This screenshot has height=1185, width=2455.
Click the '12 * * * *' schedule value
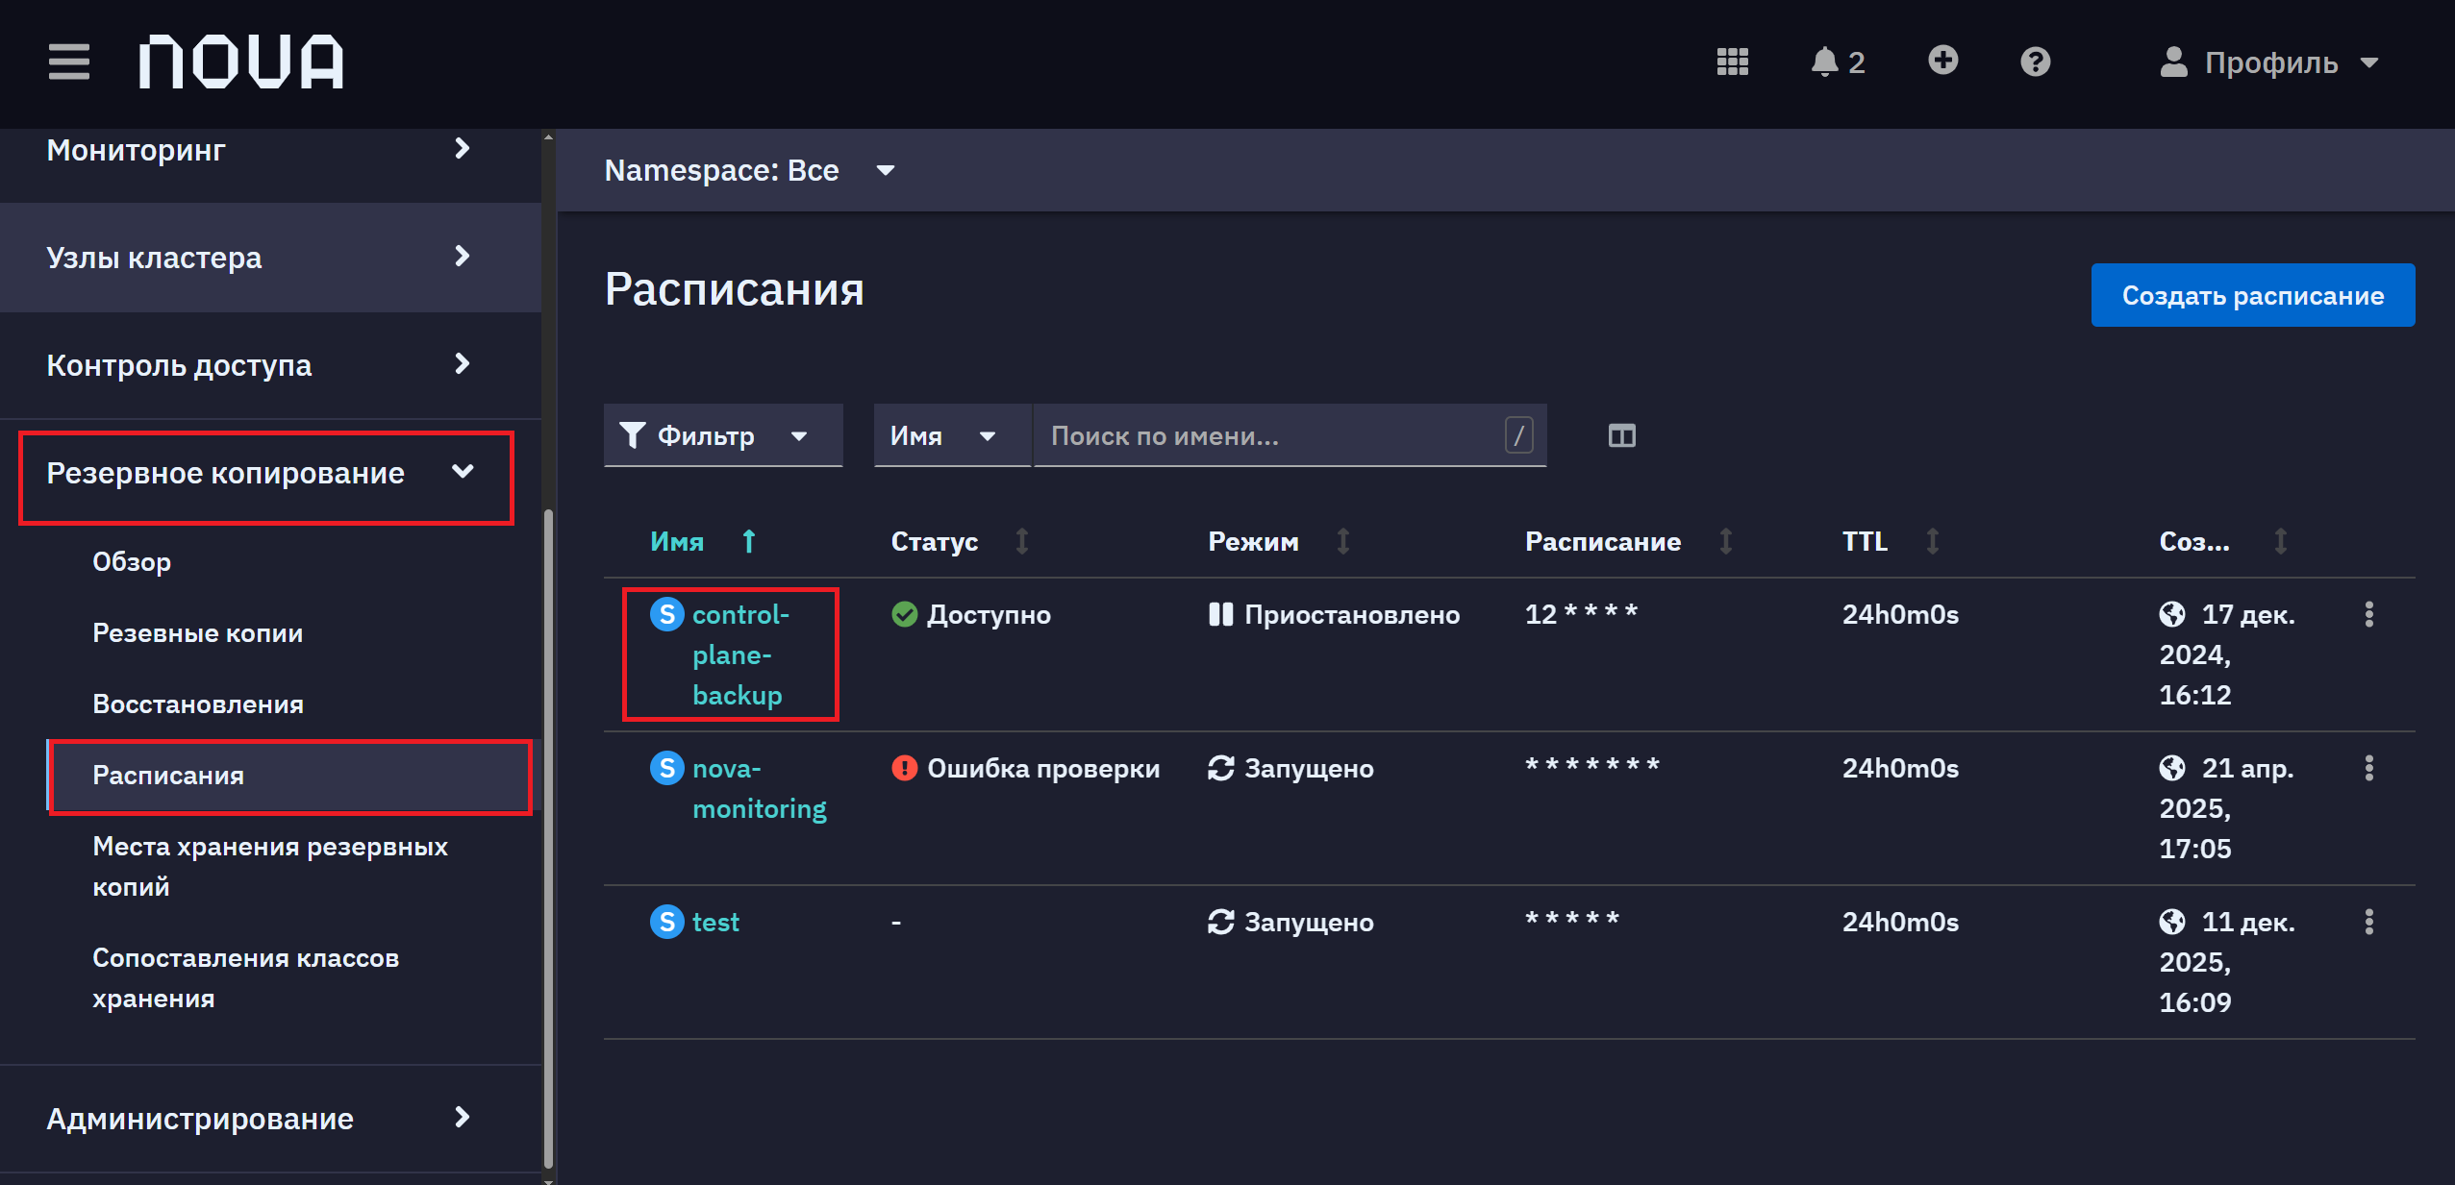1581,614
